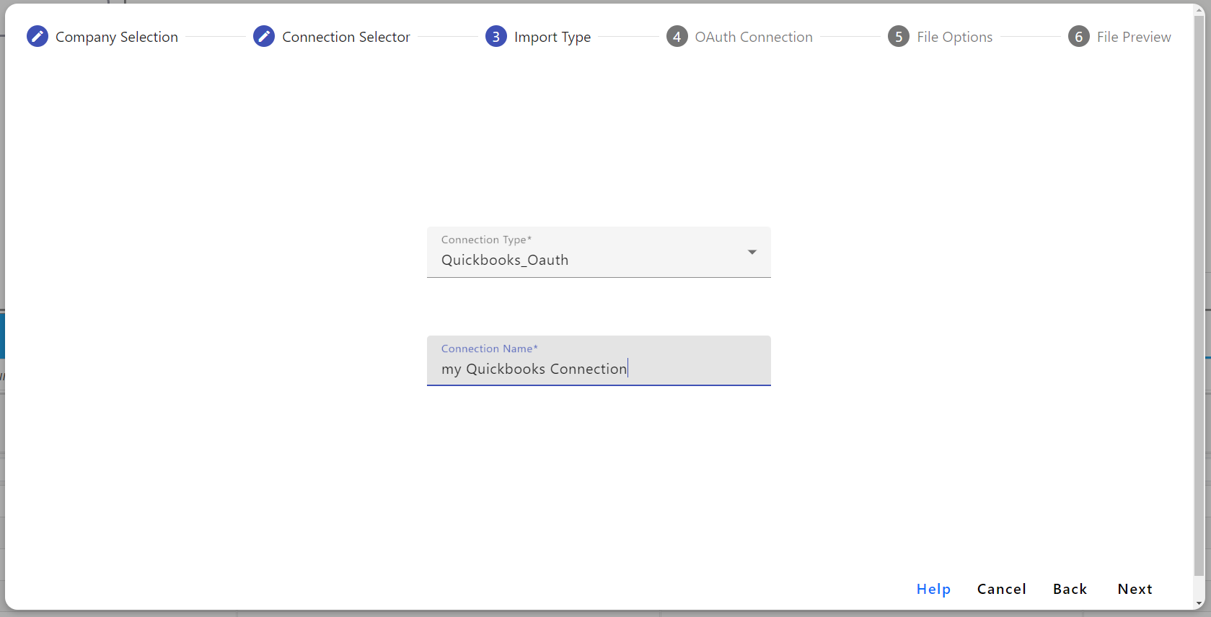Go back with the Back button
The height and width of the screenshot is (617, 1211).
coord(1070,589)
